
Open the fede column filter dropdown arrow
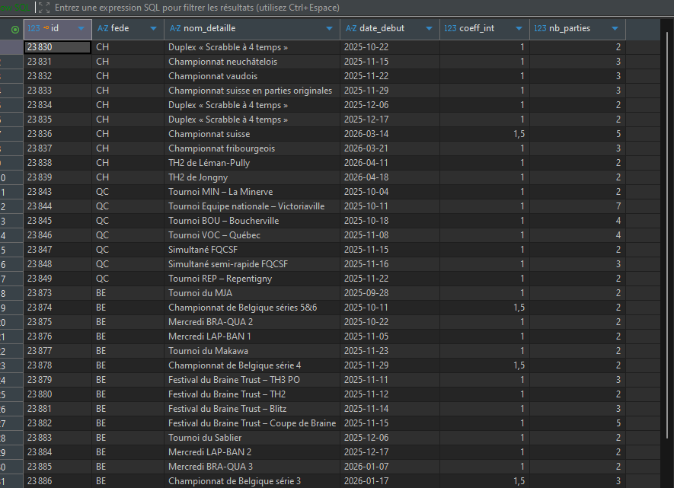click(x=153, y=29)
